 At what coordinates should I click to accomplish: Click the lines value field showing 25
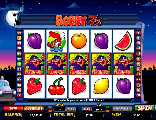click(59, 109)
